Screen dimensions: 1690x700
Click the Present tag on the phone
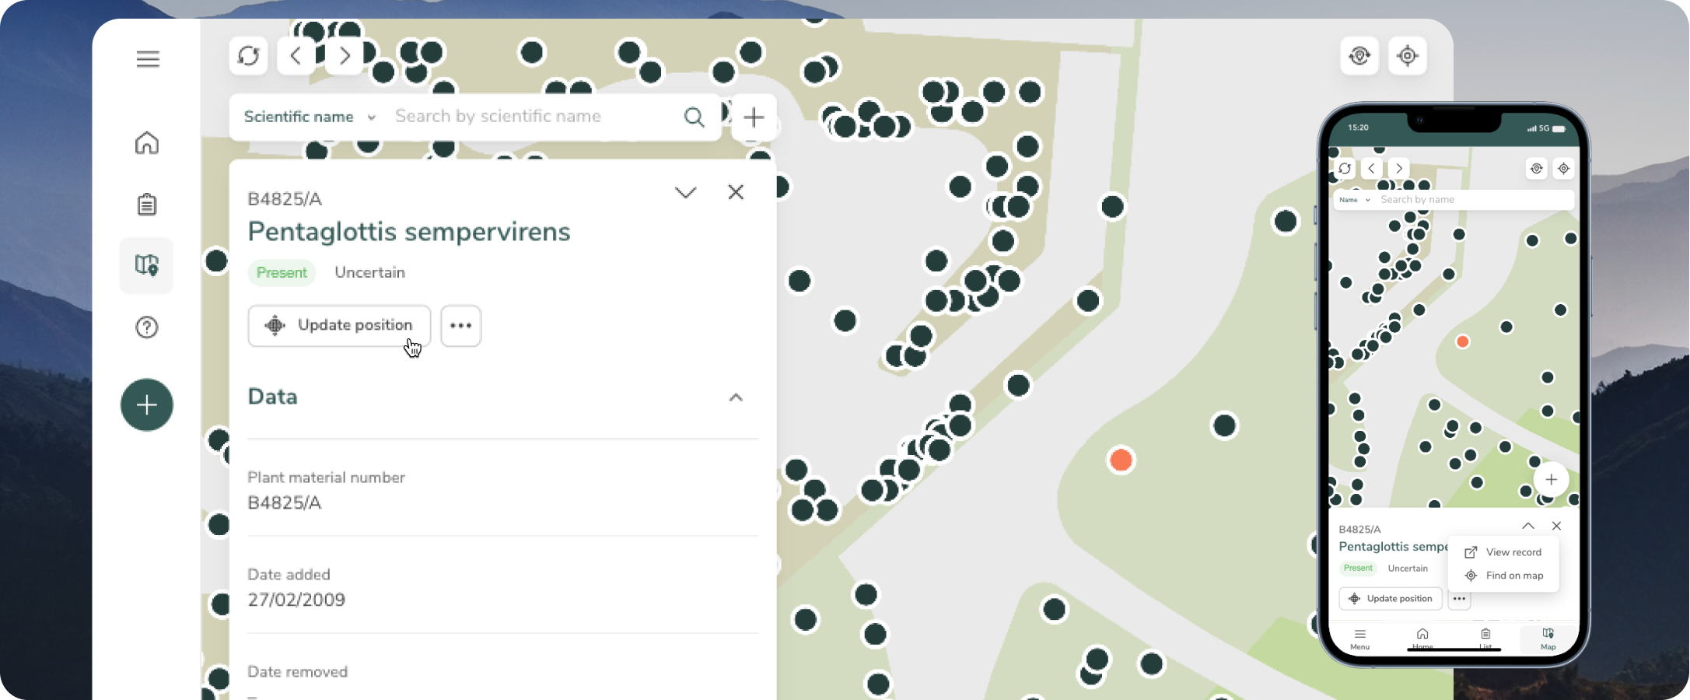coord(1358,569)
